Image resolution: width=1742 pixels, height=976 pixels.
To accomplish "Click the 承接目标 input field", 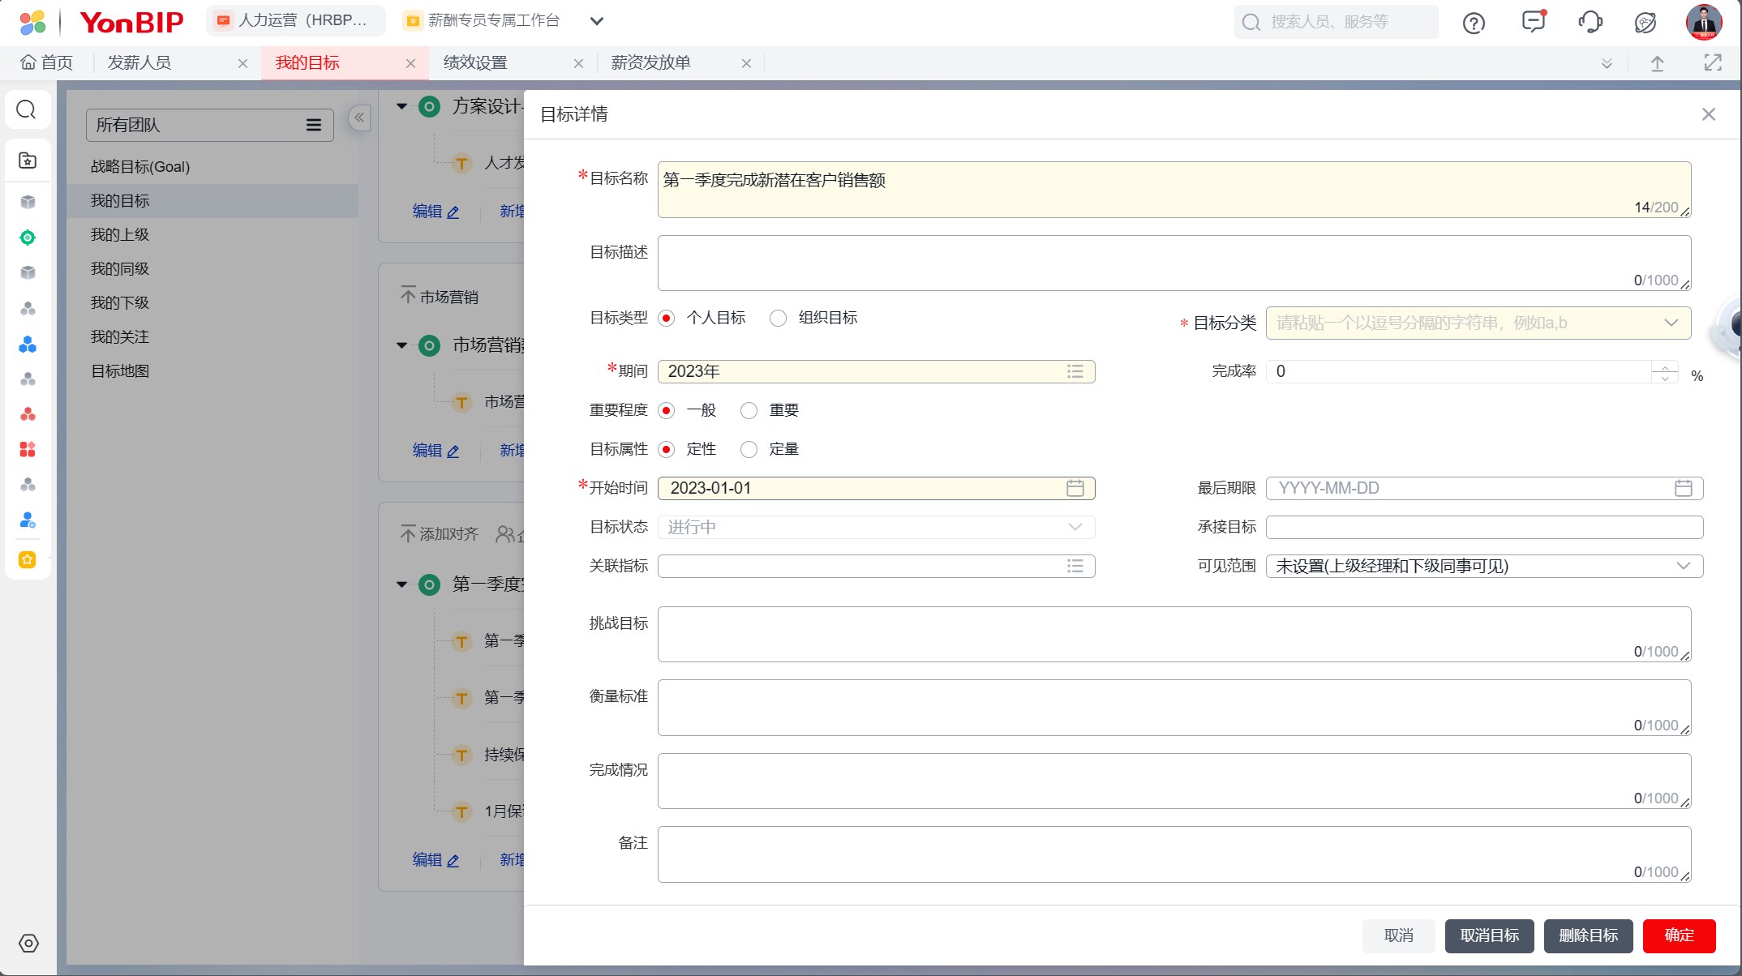I will coord(1484,527).
